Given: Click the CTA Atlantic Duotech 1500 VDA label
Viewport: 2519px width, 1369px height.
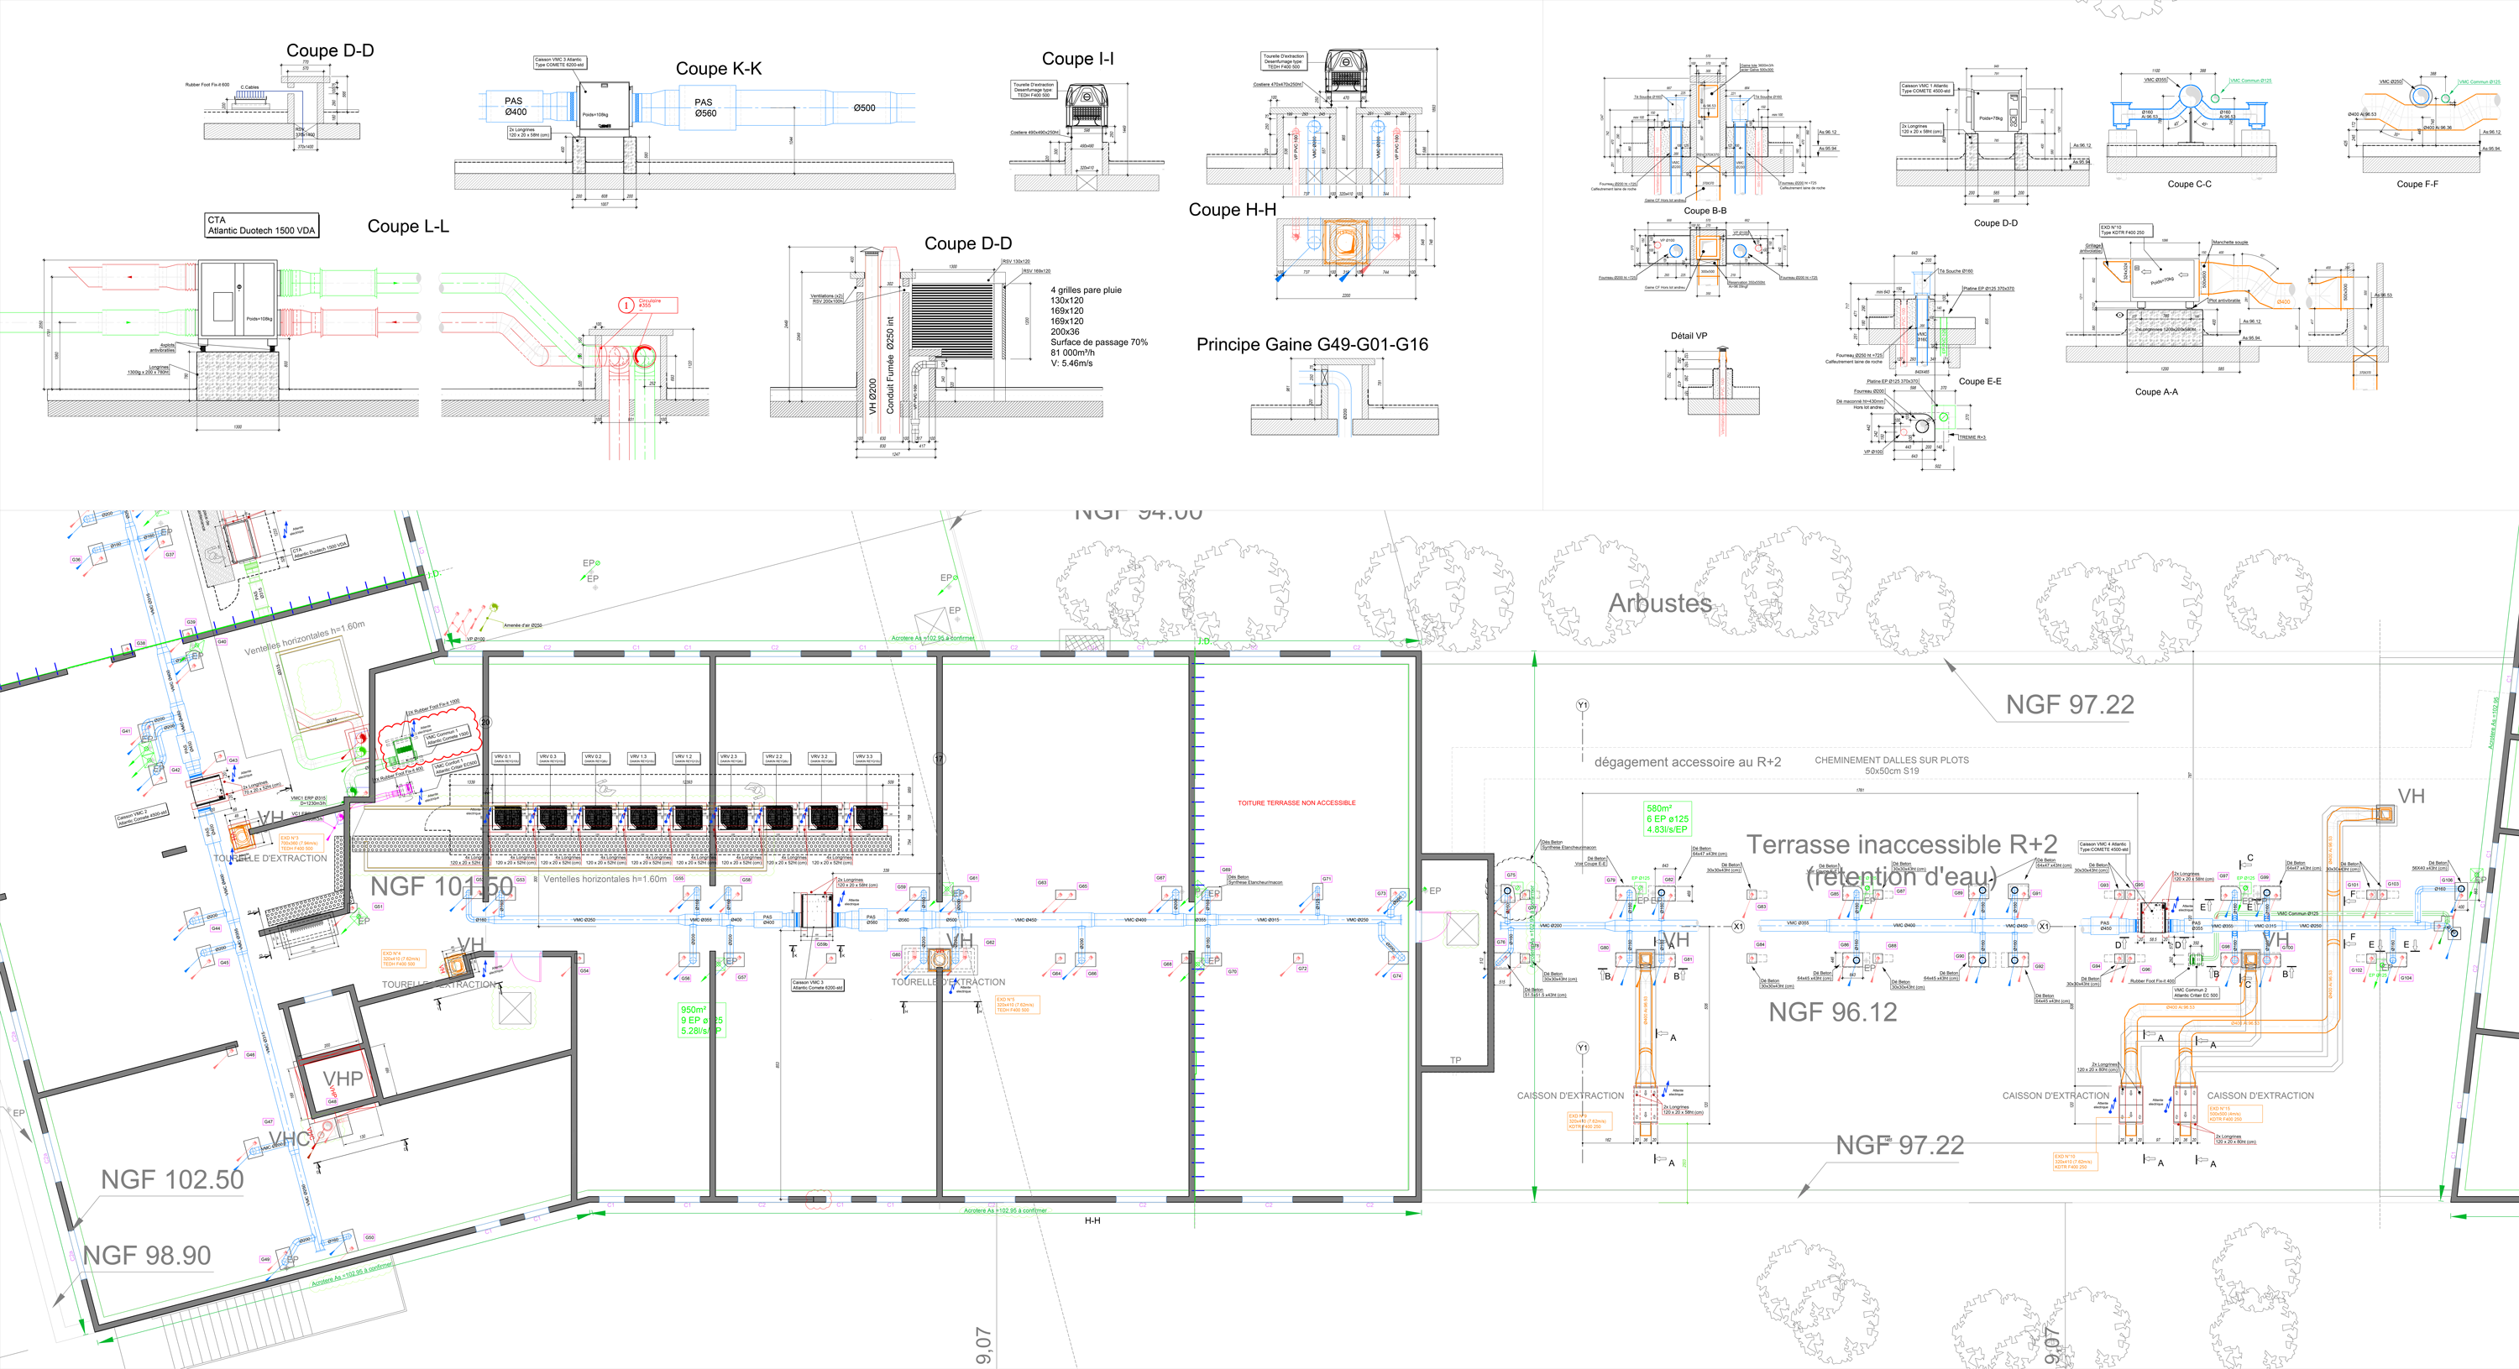Looking at the screenshot, I should click(x=261, y=225).
